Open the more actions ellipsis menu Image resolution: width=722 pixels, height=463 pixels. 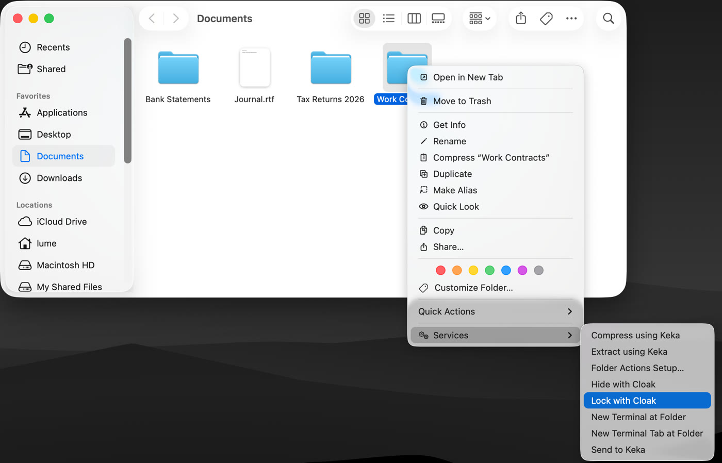click(x=571, y=19)
